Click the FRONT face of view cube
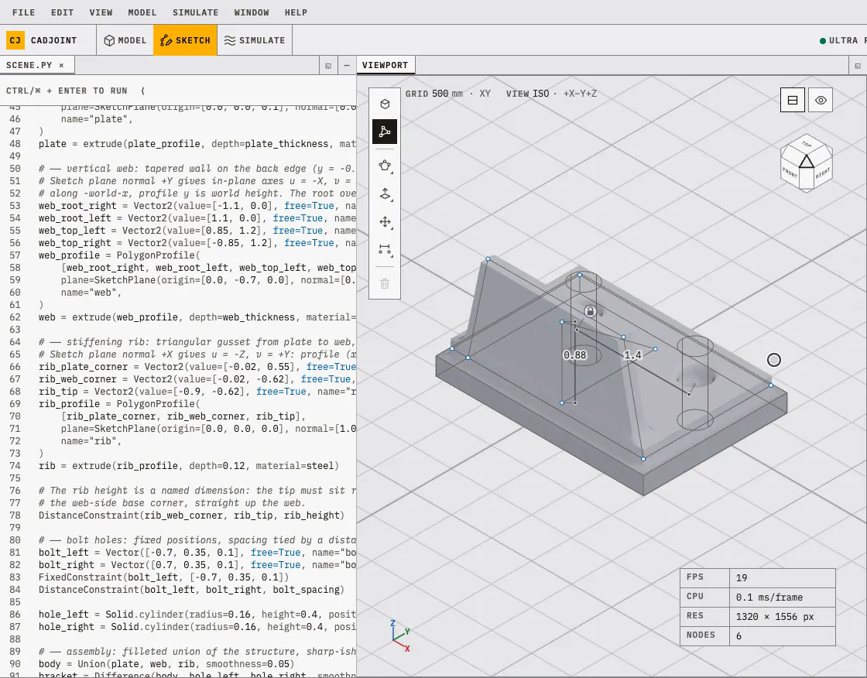This screenshot has height=678, width=867. pyautogui.click(x=790, y=173)
